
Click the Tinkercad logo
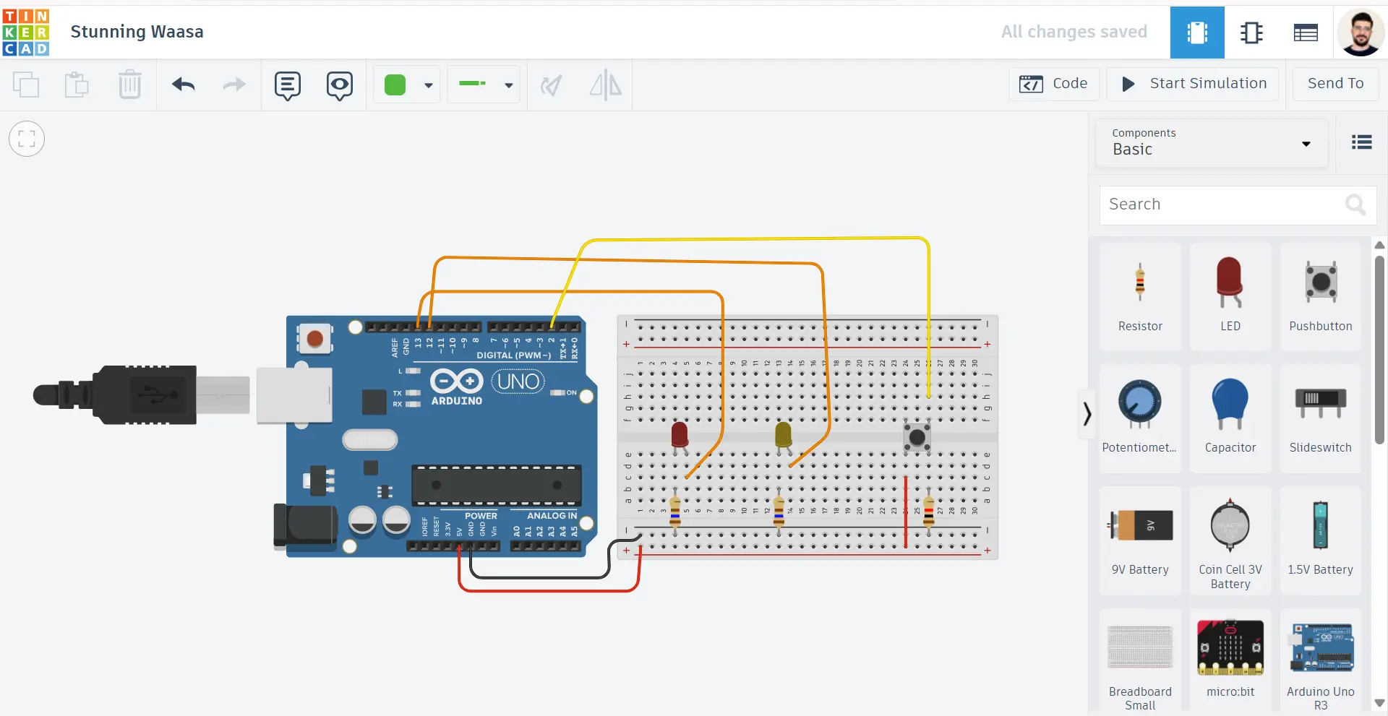(26, 33)
